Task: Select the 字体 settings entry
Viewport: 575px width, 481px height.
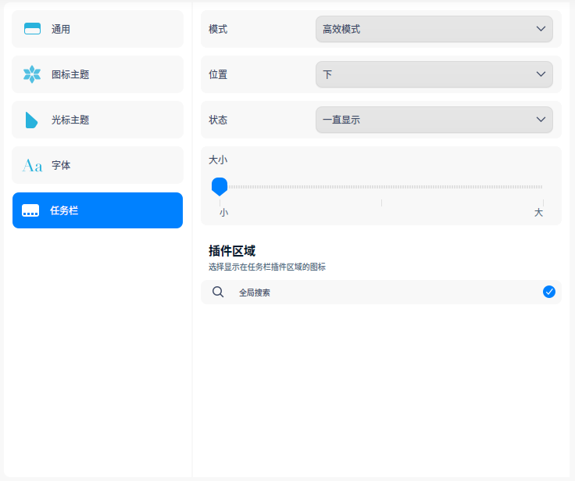Action: [x=98, y=165]
